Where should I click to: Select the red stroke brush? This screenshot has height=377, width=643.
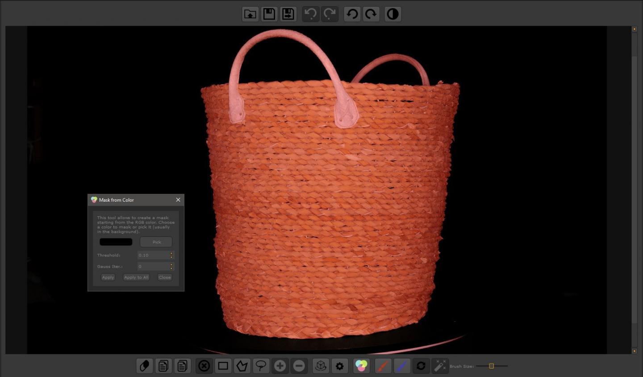[383, 366]
